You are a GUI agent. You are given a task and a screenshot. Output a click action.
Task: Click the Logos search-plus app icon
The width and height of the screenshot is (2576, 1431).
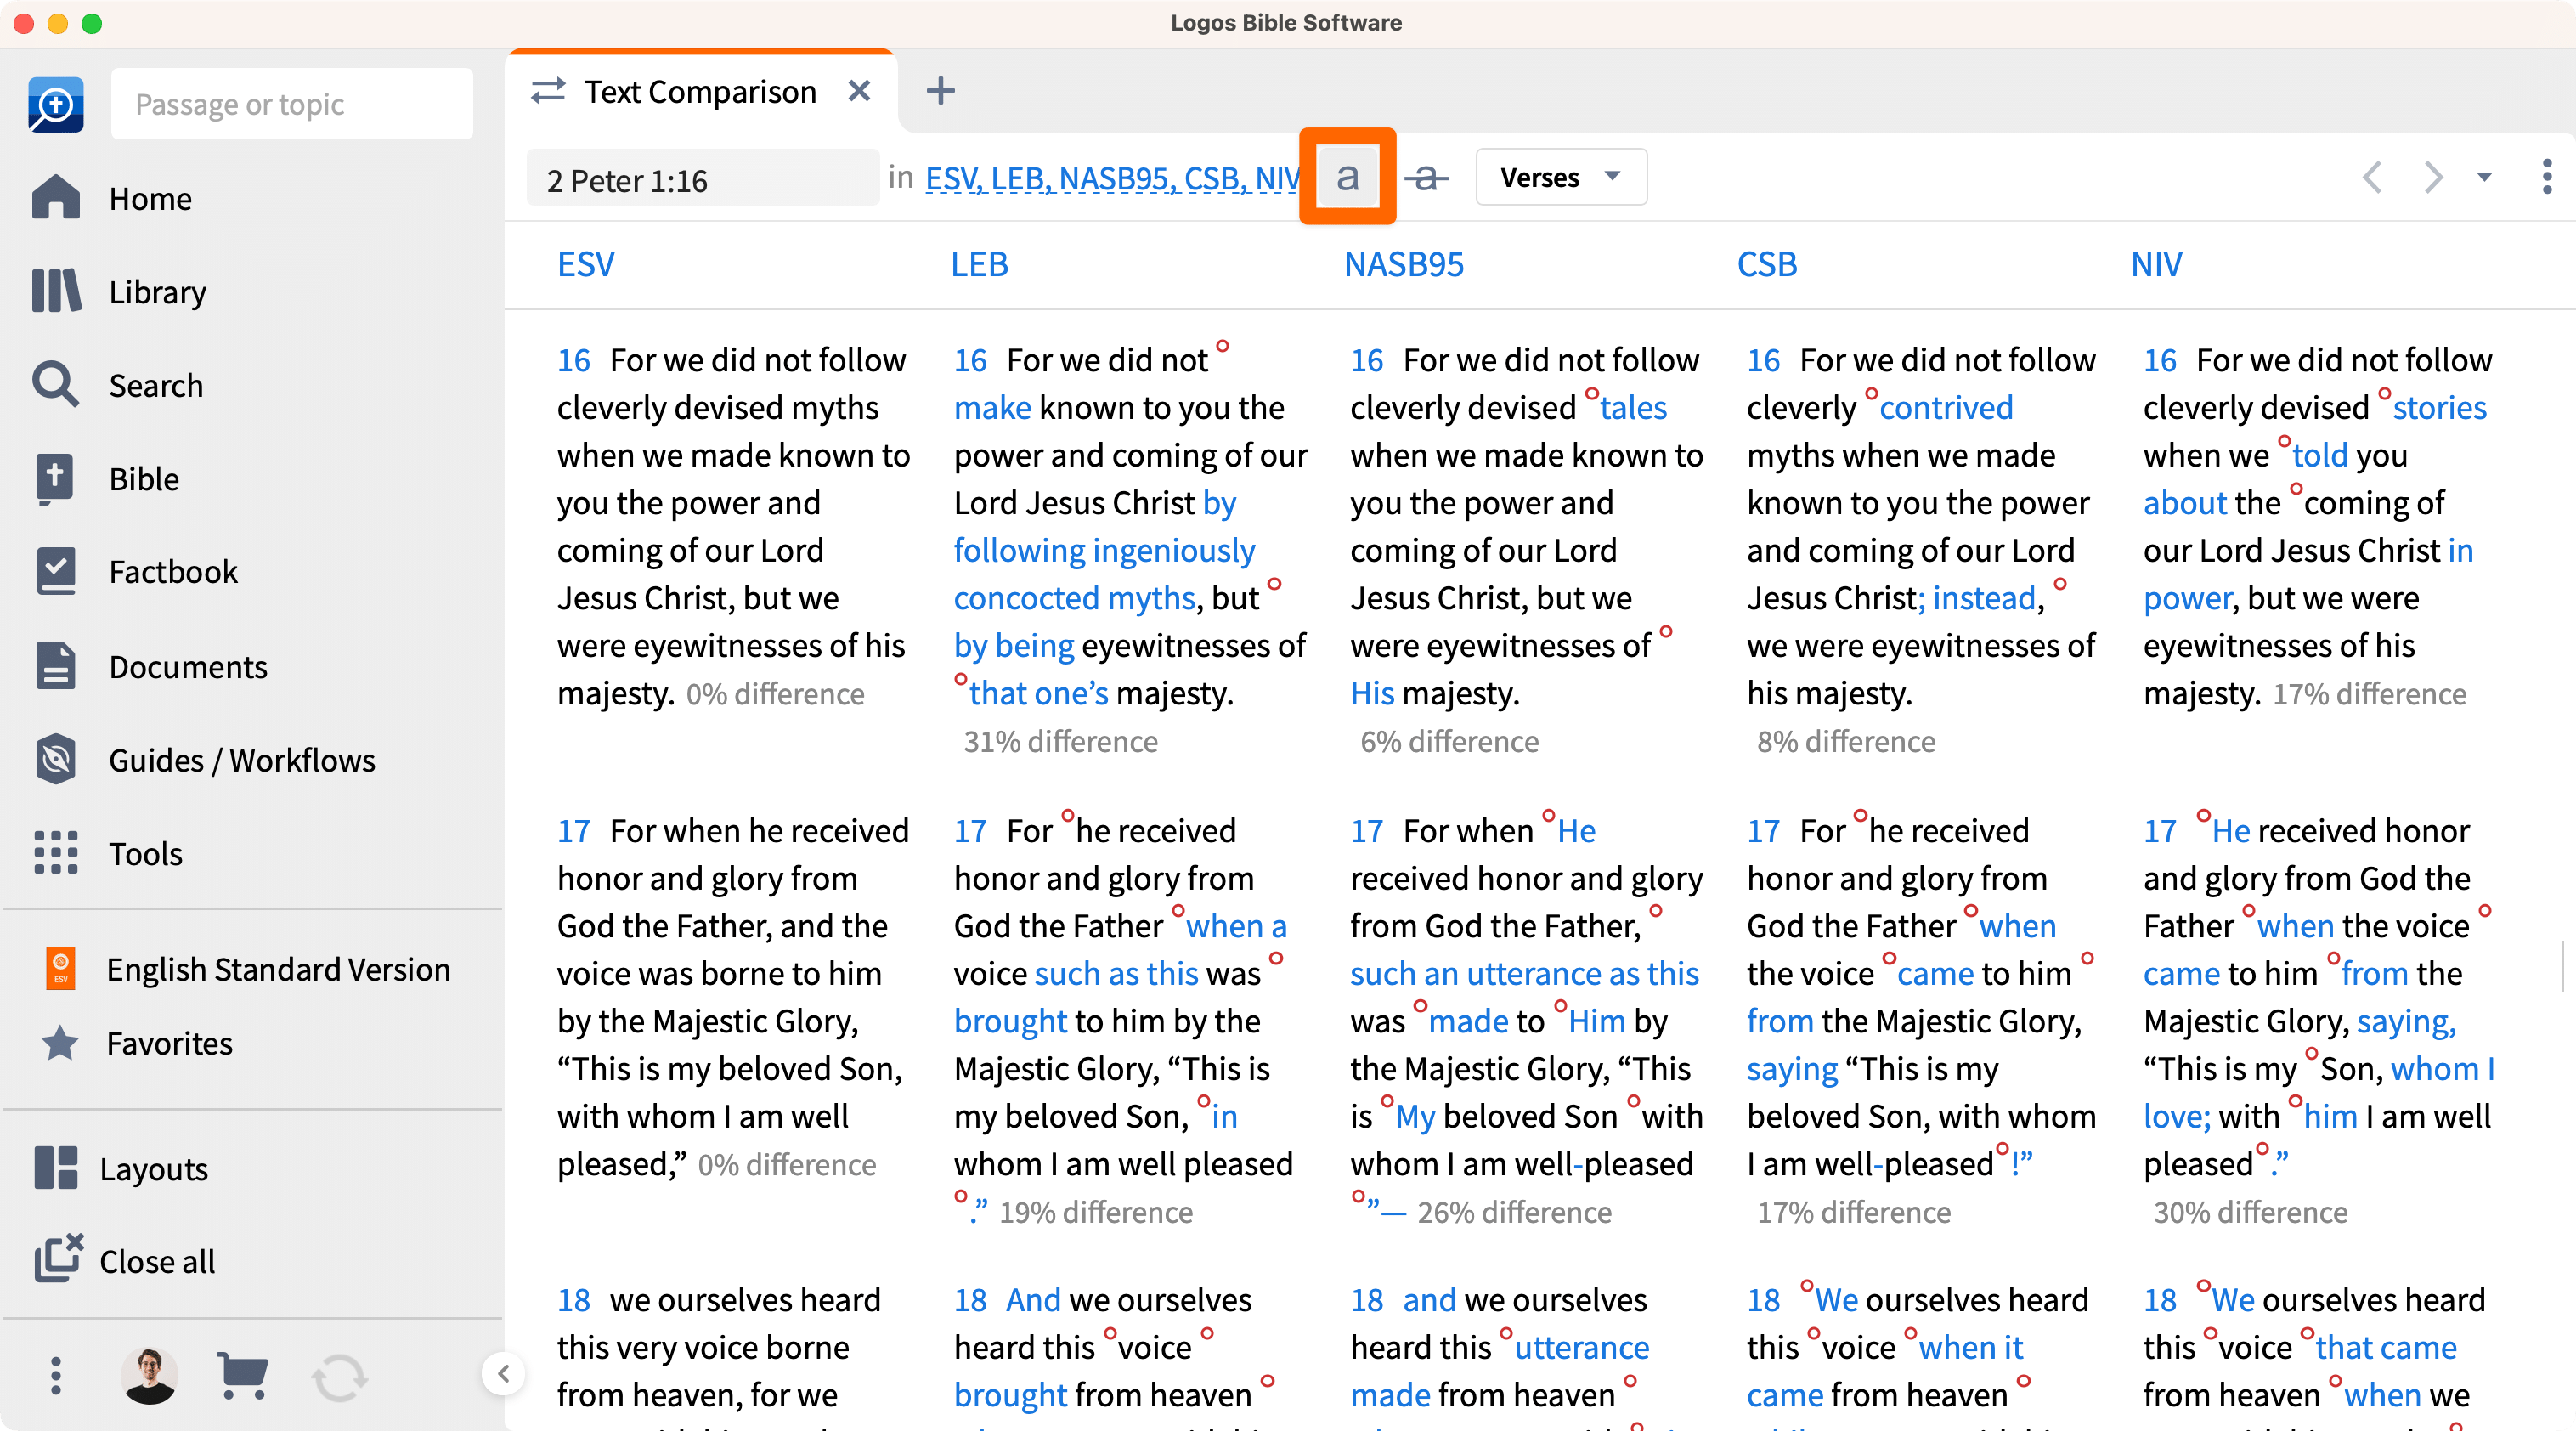[56, 104]
